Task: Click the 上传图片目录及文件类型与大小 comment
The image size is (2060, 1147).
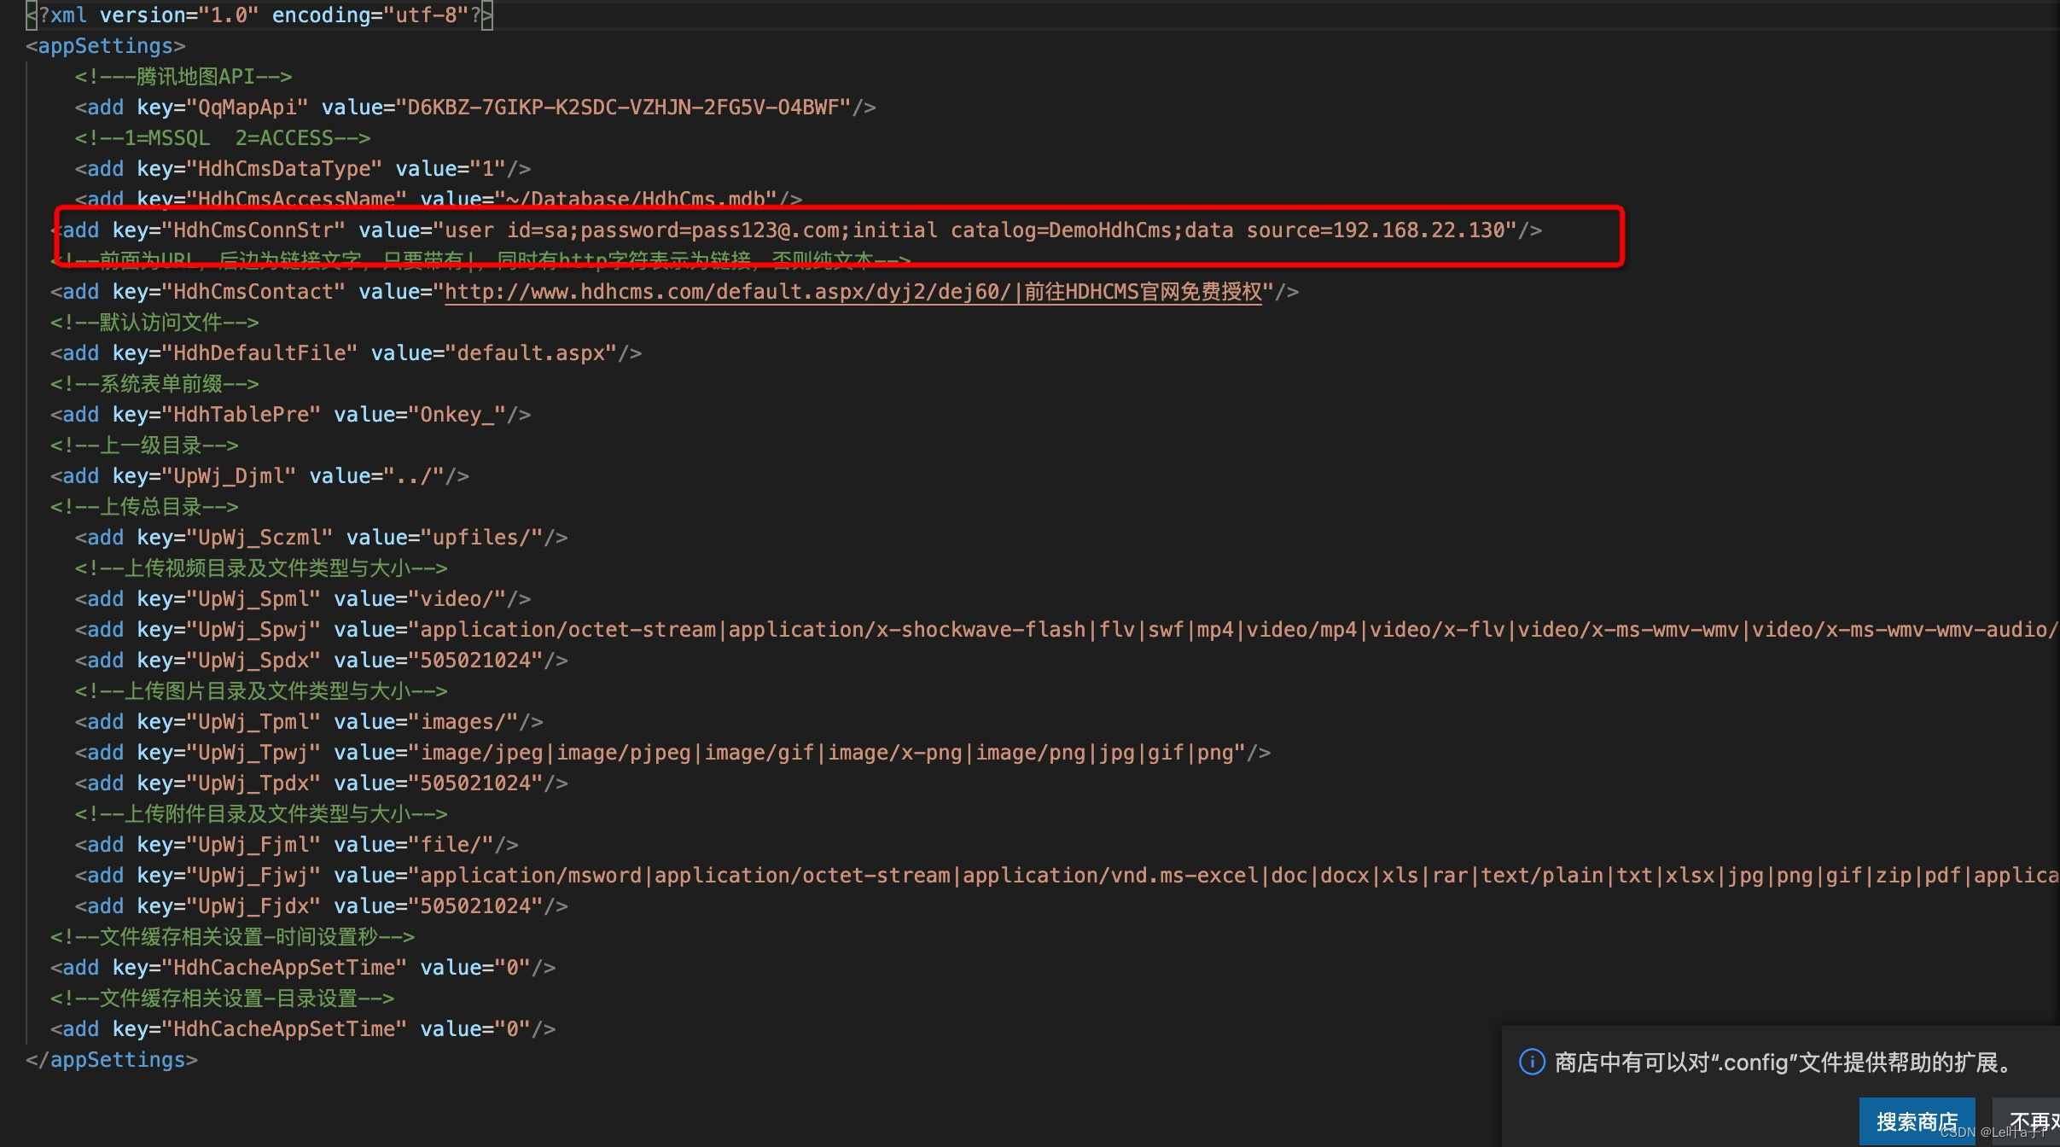Action: click(261, 691)
